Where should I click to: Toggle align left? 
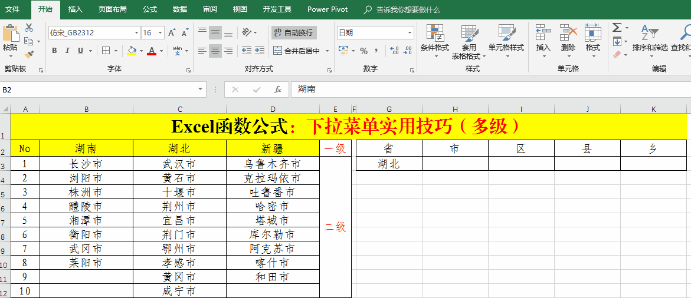202,51
